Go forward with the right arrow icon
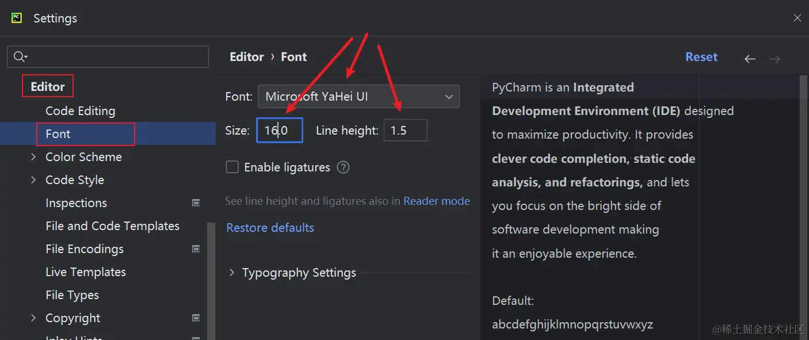The image size is (809, 340). pyautogui.click(x=775, y=59)
